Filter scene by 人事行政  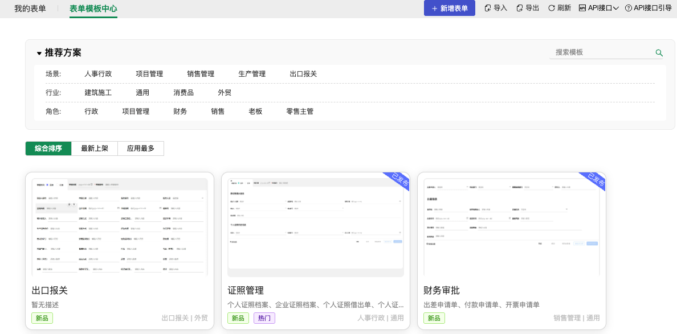[x=99, y=74]
